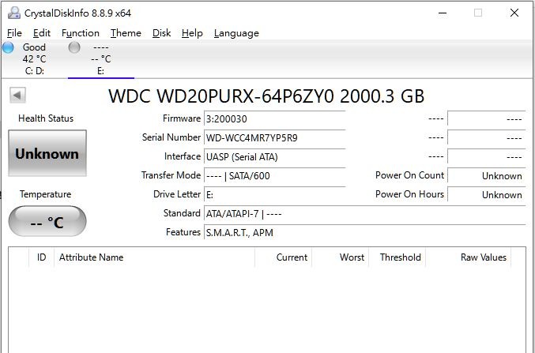The image size is (535, 353).
Task: Click the Interface field UASP (Serial ATA)
Action: click(x=275, y=157)
